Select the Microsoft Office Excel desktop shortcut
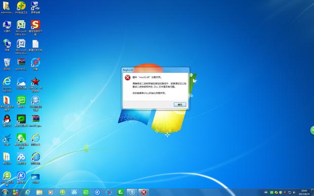Viewport: 314px width, 196px height. pyautogui.click(x=21, y=28)
